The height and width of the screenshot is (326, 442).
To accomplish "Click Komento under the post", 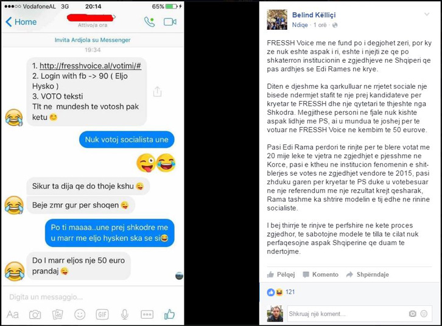I will click(x=320, y=274).
